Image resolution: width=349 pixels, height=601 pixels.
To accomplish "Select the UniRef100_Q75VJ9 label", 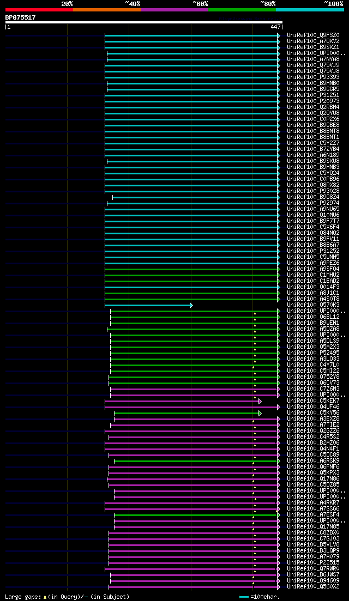I will tap(313, 65).
